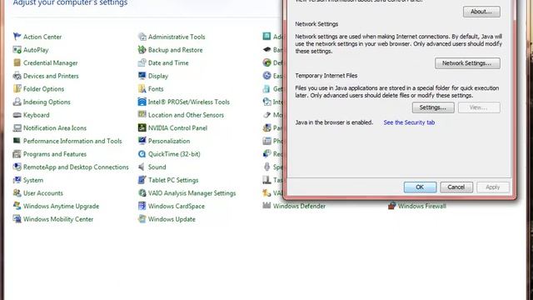
Task: Open Performance Information and Tools link
Action: (x=72, y=141)
